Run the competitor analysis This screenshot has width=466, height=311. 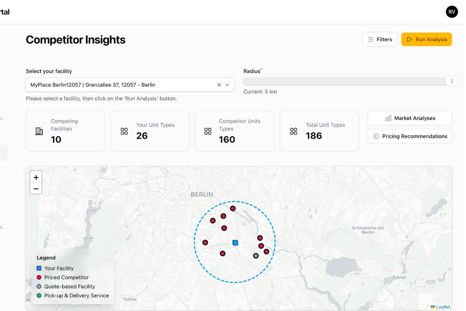[426, 39]
